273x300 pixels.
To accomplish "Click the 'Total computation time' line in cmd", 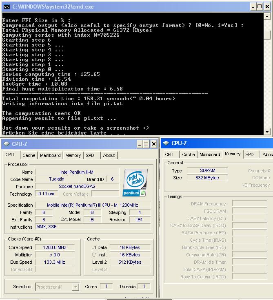I will (89, 99).
